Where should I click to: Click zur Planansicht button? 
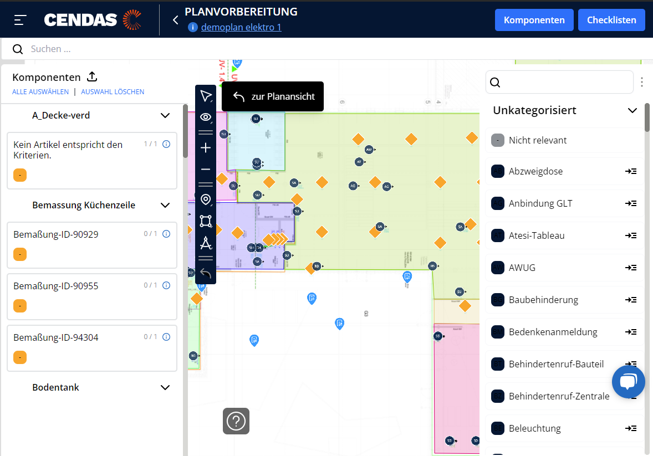point(273,96)
